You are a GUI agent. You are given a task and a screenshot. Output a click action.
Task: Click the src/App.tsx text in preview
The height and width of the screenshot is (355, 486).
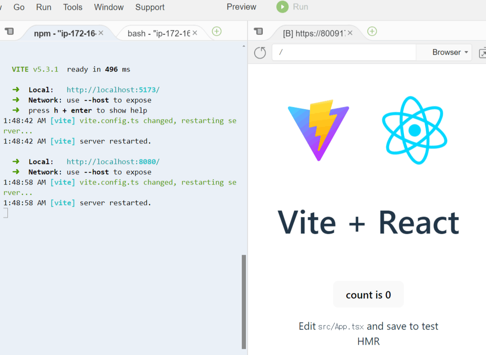click(340, 327)
